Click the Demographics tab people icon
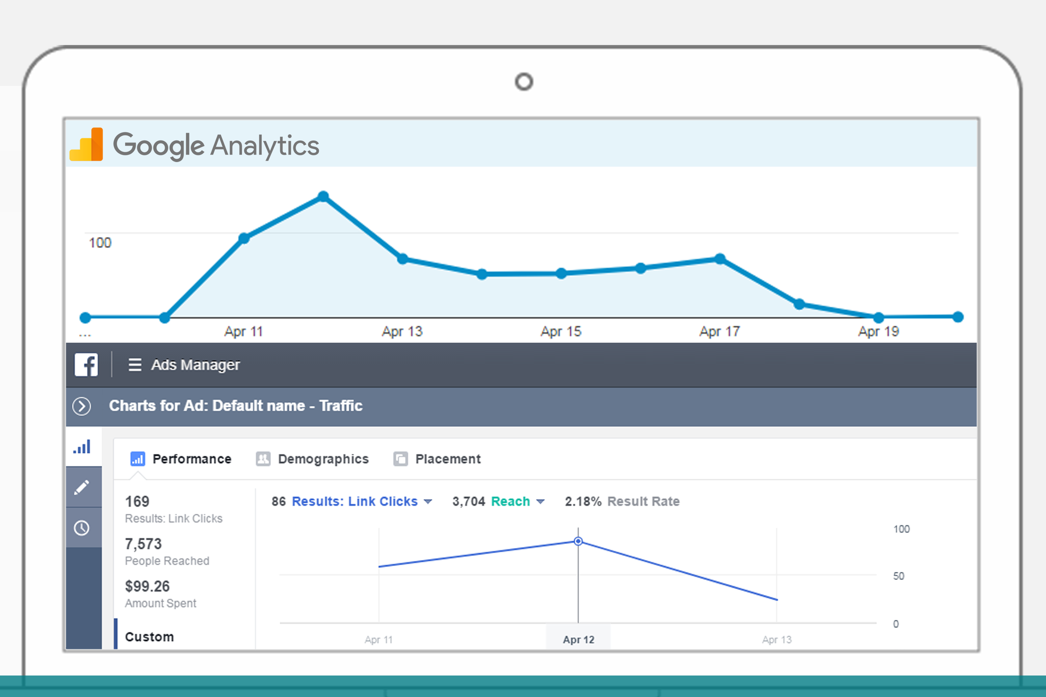This screenshot has width=1046, height=697. (x=263, y=459)
